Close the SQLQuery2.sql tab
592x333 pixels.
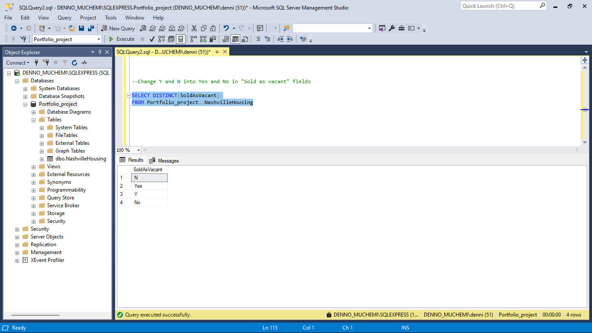pos(225,52)
